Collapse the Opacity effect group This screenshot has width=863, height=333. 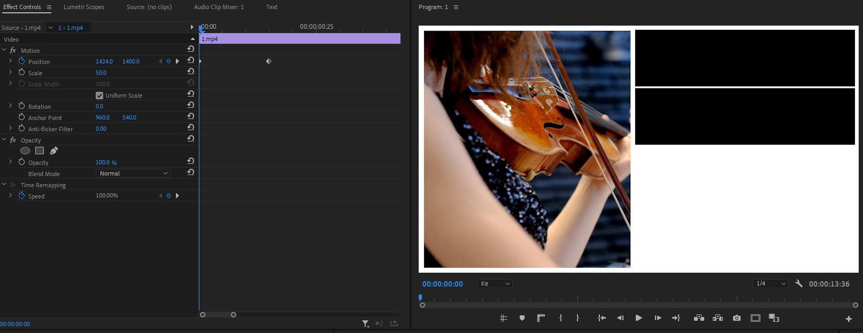4,140
